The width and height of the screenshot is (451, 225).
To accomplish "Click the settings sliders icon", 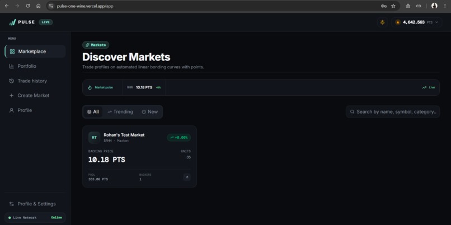I will (x=12, y=204).
